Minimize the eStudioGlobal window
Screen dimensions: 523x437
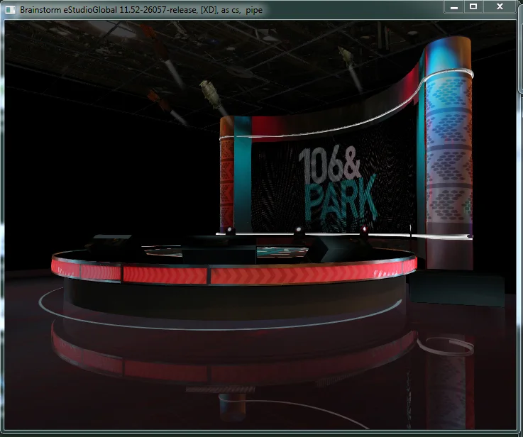click(454, 6)
